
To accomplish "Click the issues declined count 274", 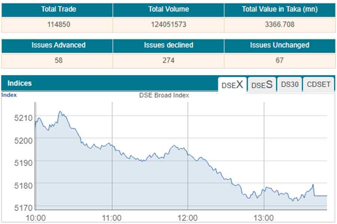I will [x=168, y=60].
